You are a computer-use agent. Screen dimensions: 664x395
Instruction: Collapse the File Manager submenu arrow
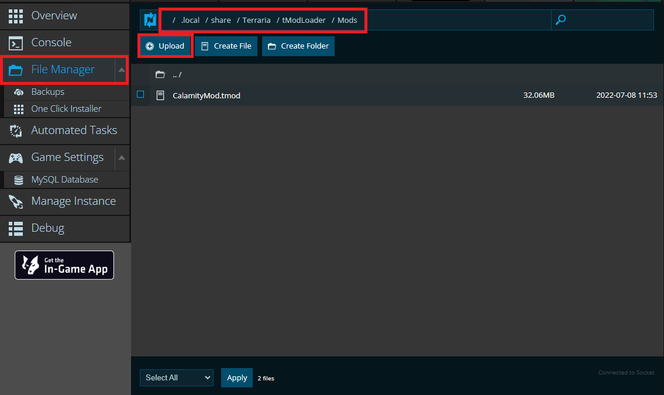coord(122,70)
